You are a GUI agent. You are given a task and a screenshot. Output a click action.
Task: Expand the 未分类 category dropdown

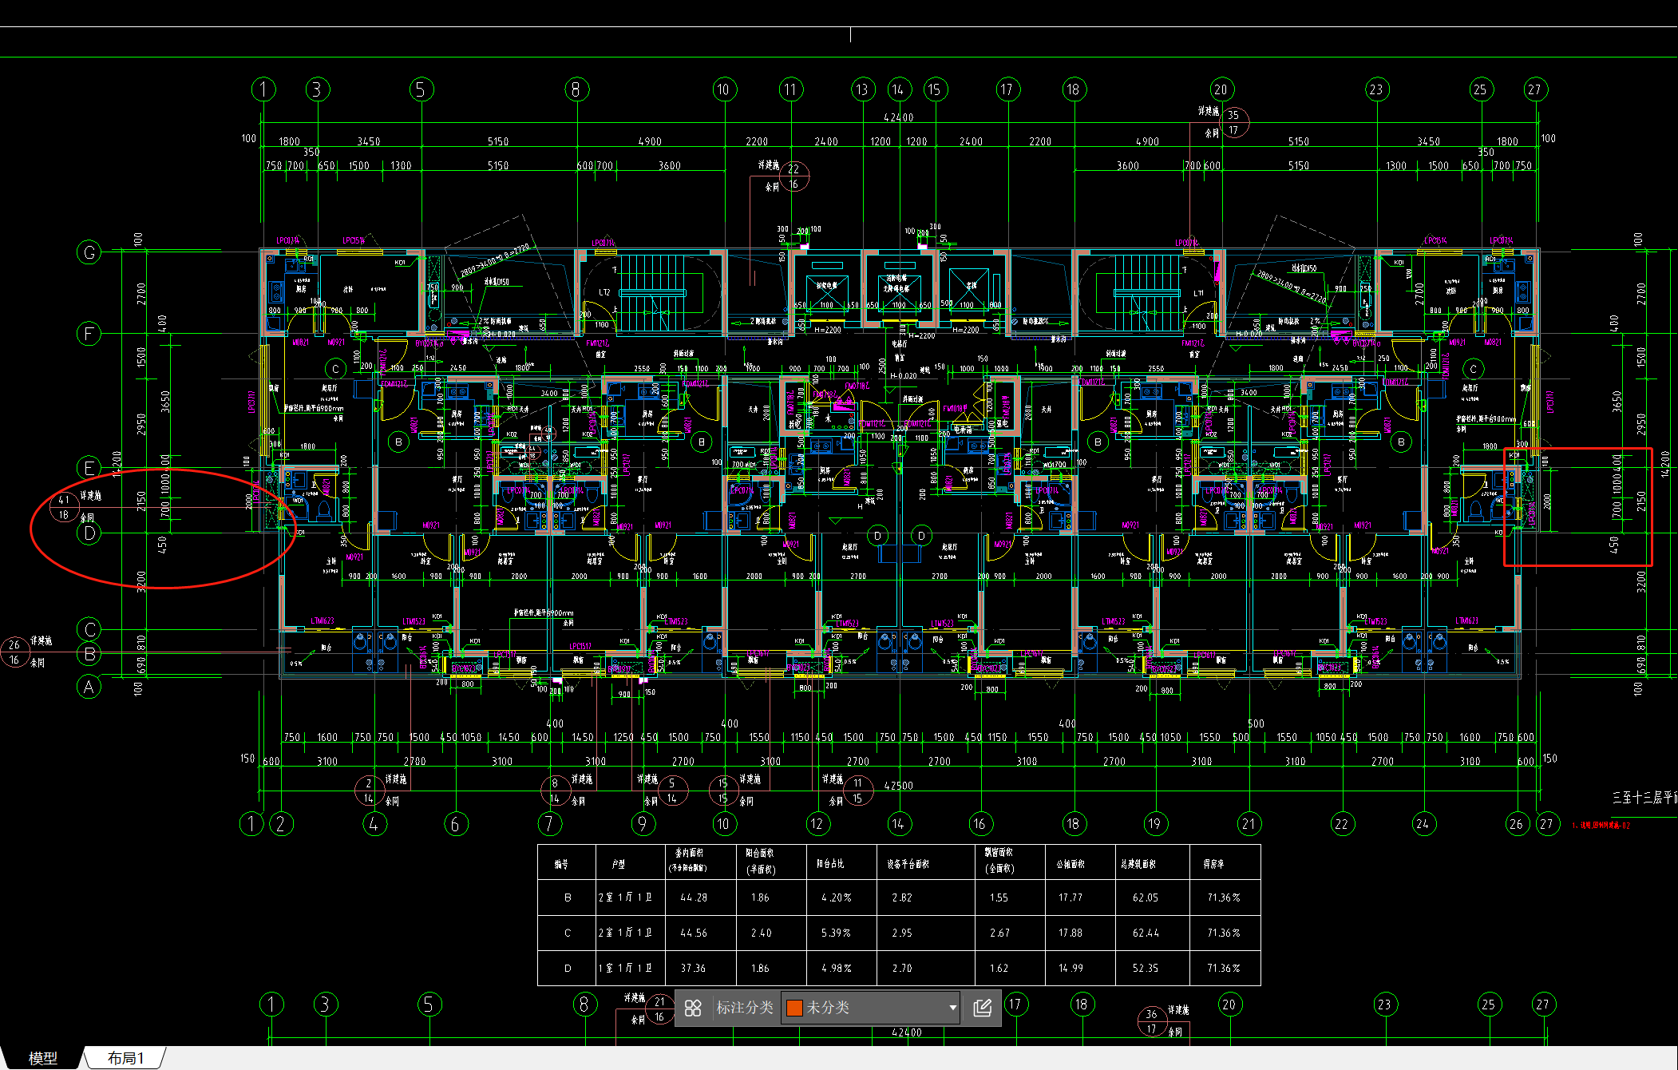point(871,1008)
